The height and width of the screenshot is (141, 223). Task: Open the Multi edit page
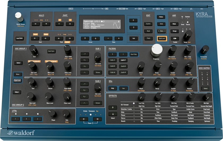point(148,31)
